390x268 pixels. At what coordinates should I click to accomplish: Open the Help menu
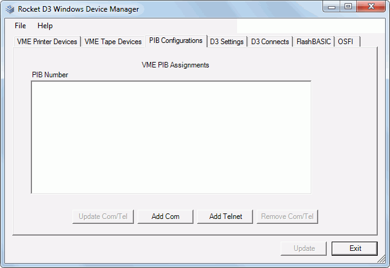pyautogui.click(x=45, y=26)
